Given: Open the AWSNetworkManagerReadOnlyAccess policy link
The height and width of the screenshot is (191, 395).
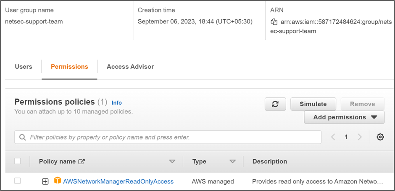Looking at the screenshot, I should point(118,181).
